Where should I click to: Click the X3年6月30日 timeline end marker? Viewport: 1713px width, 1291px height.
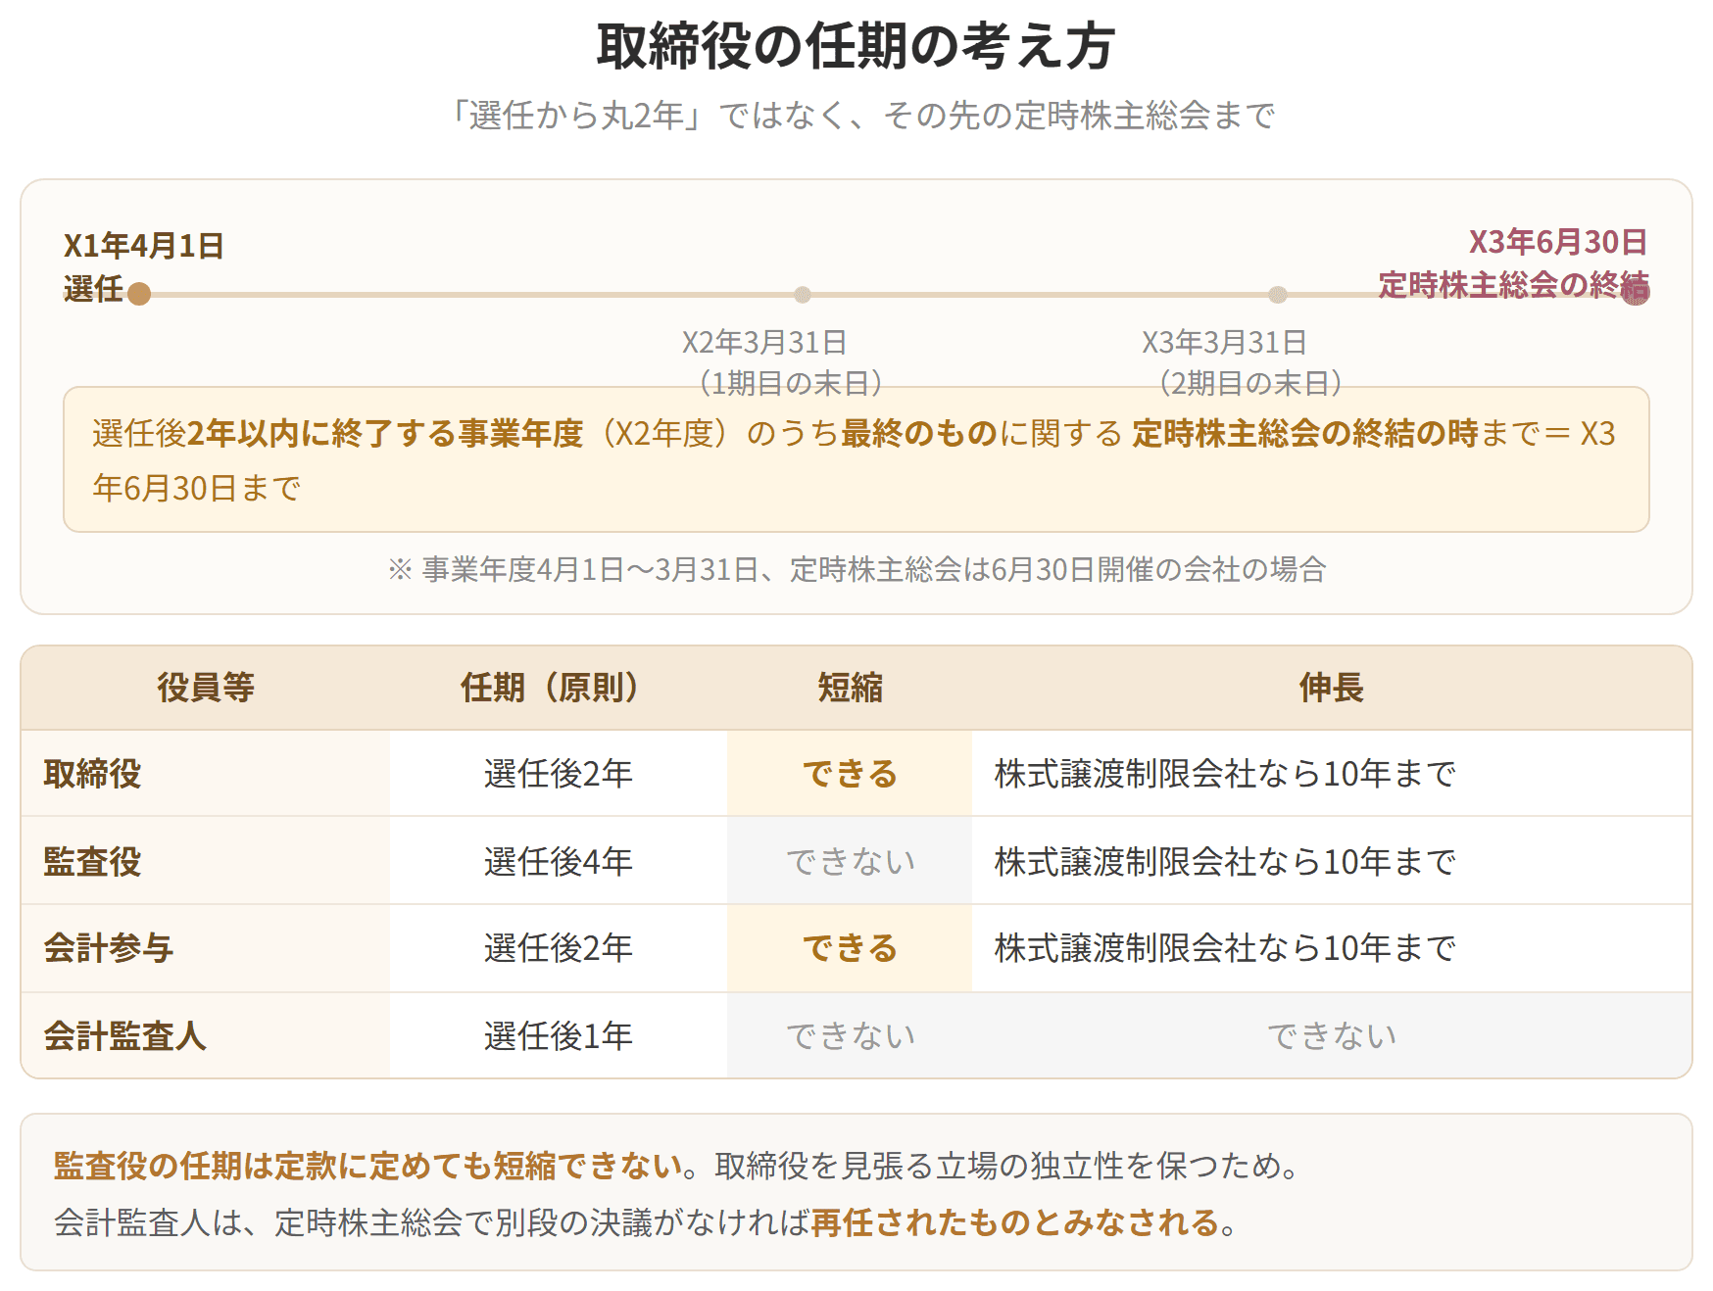(x=1636, y=293)
